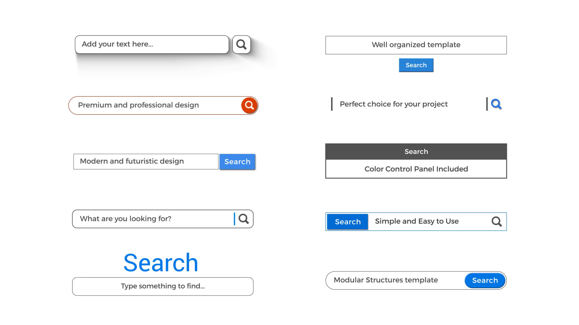Click into 'Modern and futuristic design' text box
Viewport: 579px width, 325px height.
point(146,162)
